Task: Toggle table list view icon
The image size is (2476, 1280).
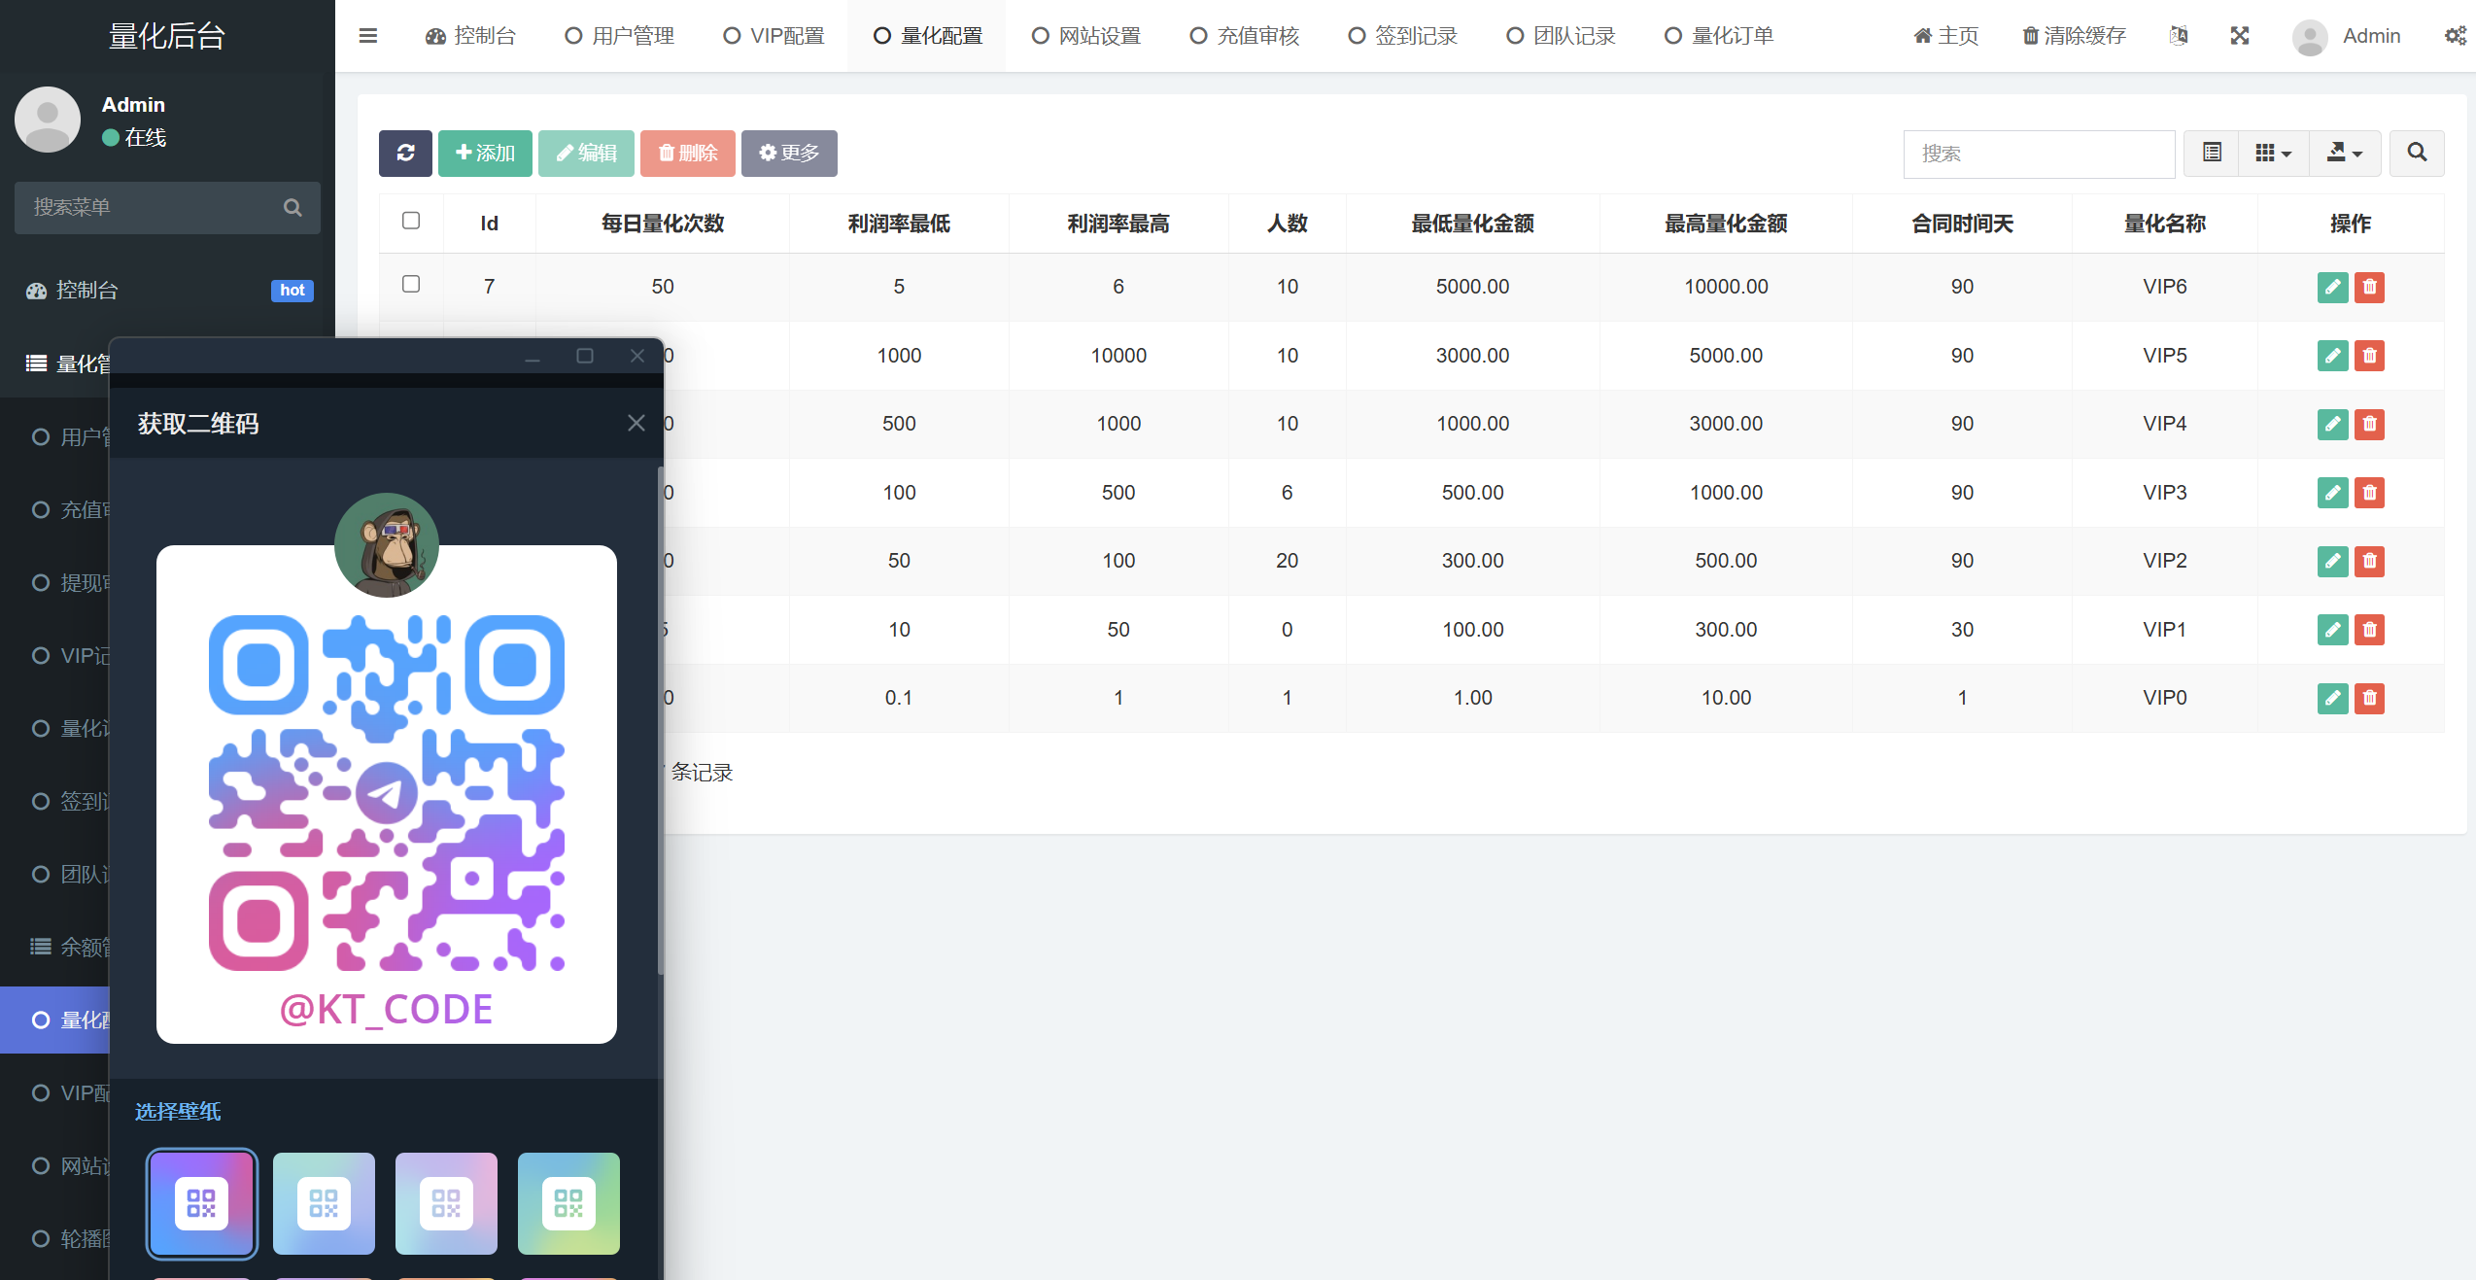Action: [2212, 153]
